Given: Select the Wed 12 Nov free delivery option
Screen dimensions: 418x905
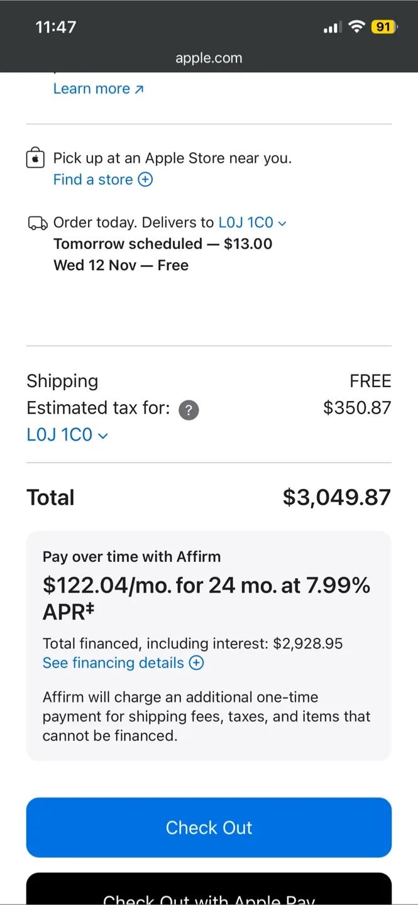Looking at the screenshot, I should [121, 265].
